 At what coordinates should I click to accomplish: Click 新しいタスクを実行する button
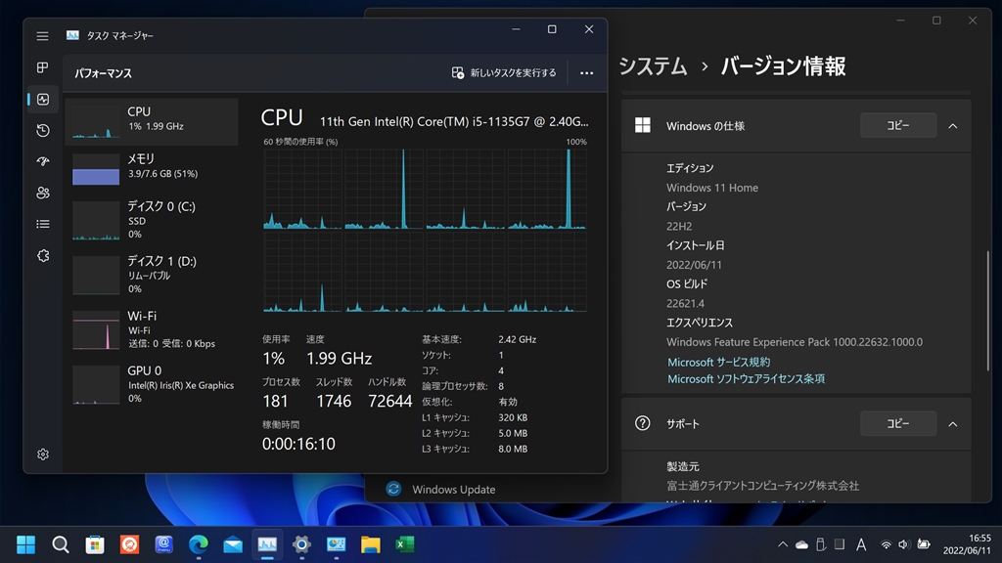[504, 72]
